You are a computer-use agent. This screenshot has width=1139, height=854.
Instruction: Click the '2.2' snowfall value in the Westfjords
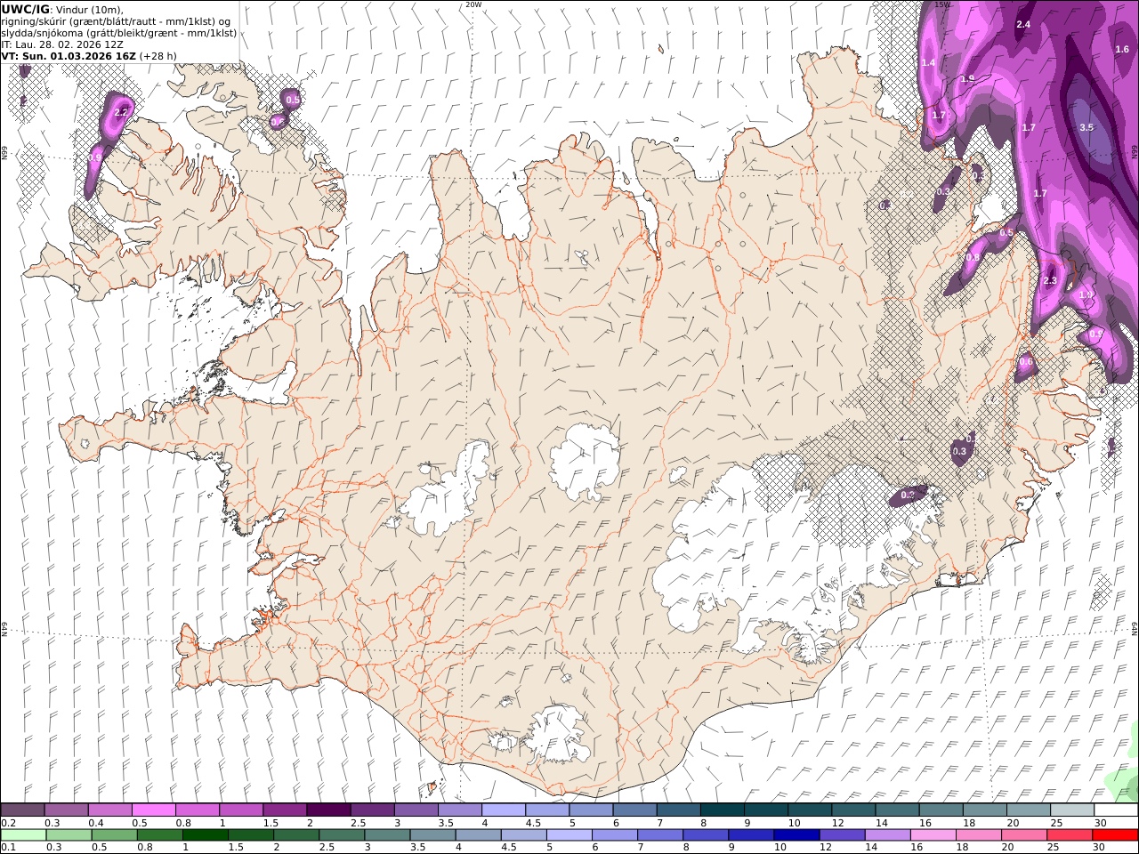122,112
